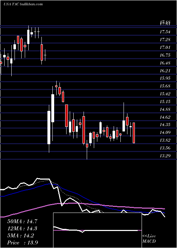
Task: Click the 13.29 price axis label
Action: (165, 156)
